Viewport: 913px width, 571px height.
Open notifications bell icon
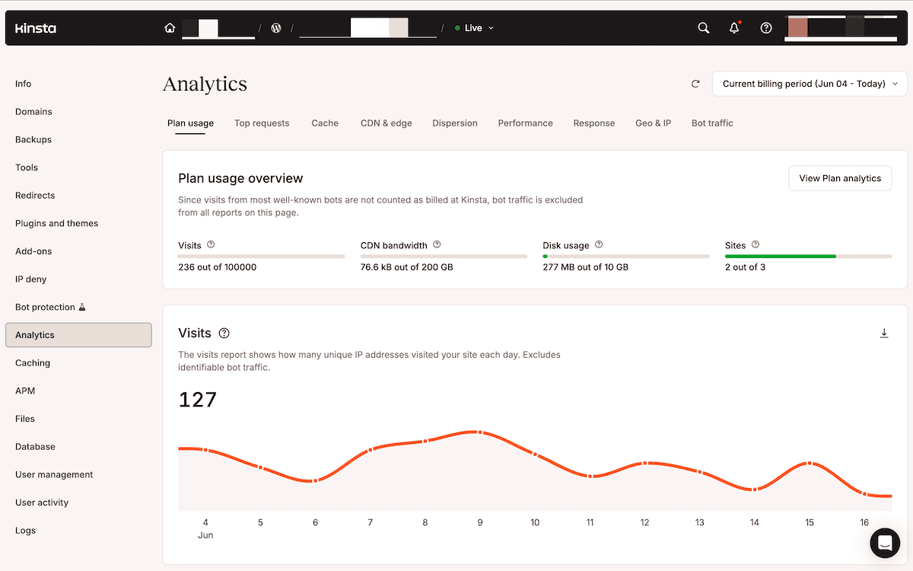[x=734, y=28]
